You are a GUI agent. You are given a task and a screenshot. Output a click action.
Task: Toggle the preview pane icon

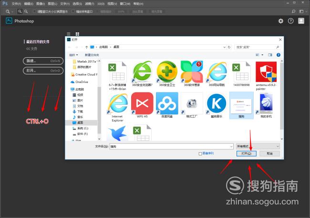270,55
